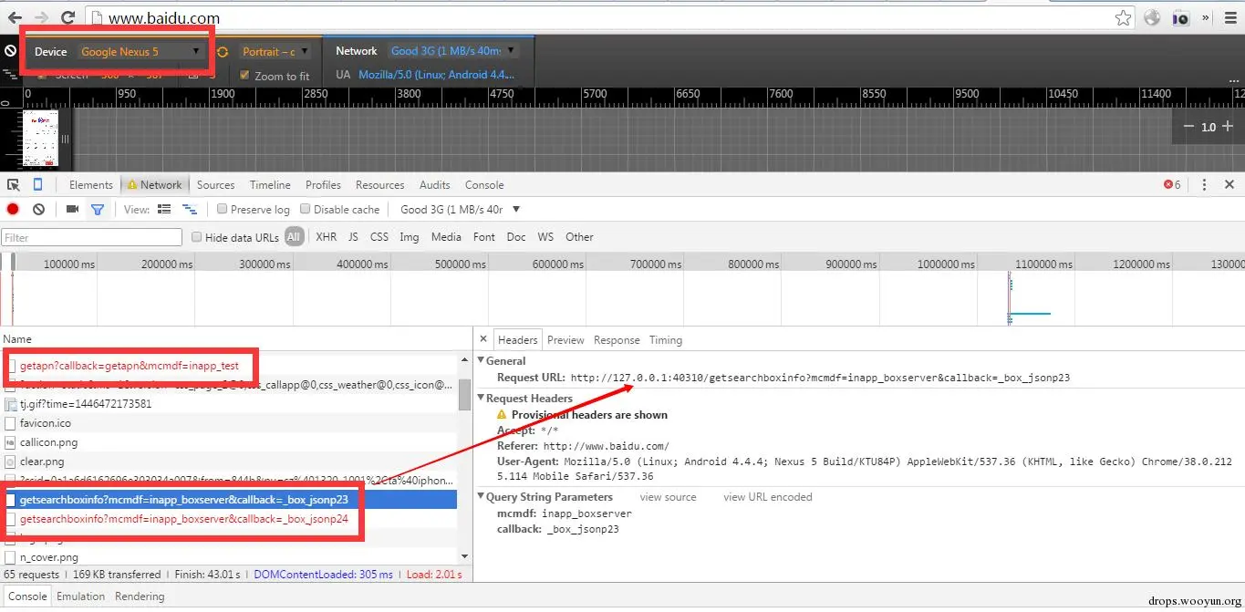
Task: Collapse the General section
Action: pyautogui.click(x=482, y=360)
